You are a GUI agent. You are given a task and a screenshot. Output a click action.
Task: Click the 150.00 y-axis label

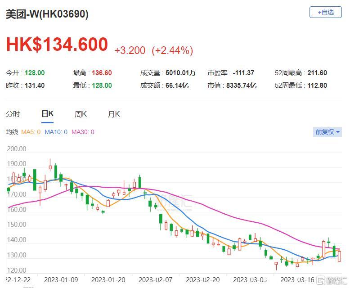(17, 225)
